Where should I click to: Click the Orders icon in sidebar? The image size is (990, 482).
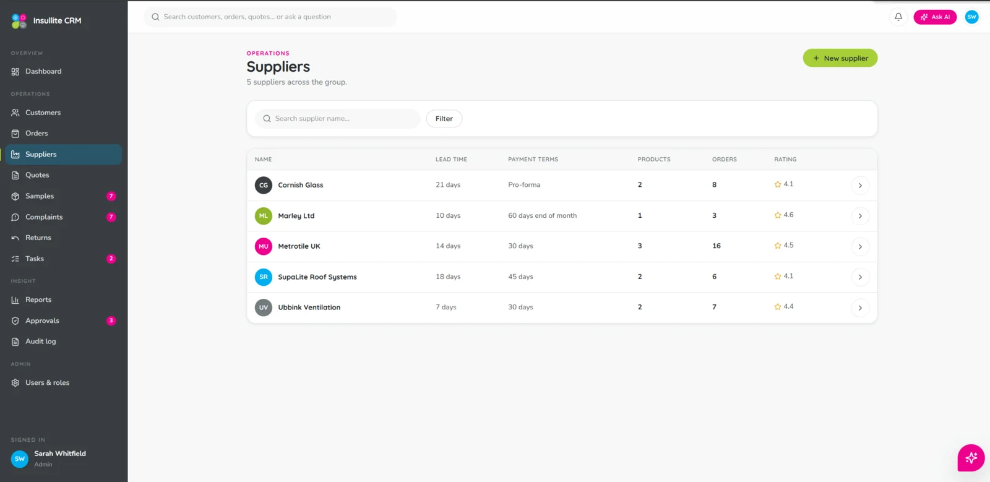coord(15,134)
